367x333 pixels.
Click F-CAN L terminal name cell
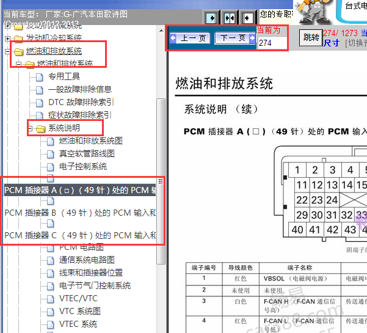300,325
